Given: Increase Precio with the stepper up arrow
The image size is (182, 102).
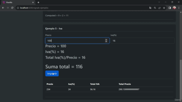Looking at the screenshot, I should tap(106, 40).
